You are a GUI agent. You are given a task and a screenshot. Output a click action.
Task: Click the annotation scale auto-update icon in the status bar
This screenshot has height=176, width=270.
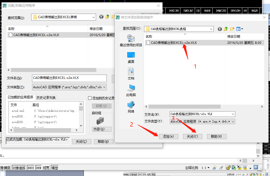point(221,167)
